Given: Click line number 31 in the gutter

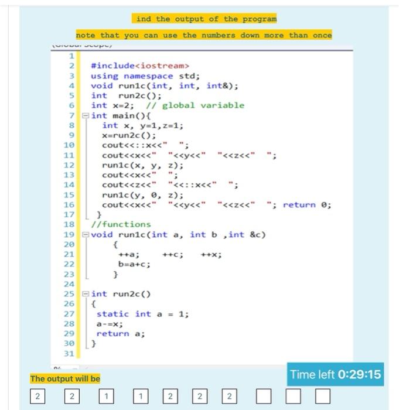Looking at the screenshot, I should [69, 354].
